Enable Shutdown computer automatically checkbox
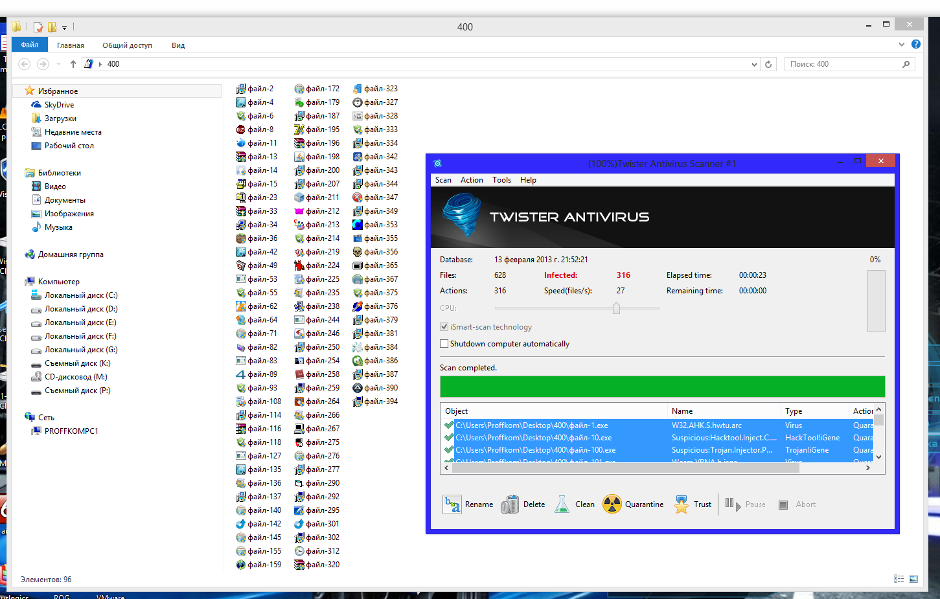The width and height of the screenshot is (940, 599). tap(444, 344)
